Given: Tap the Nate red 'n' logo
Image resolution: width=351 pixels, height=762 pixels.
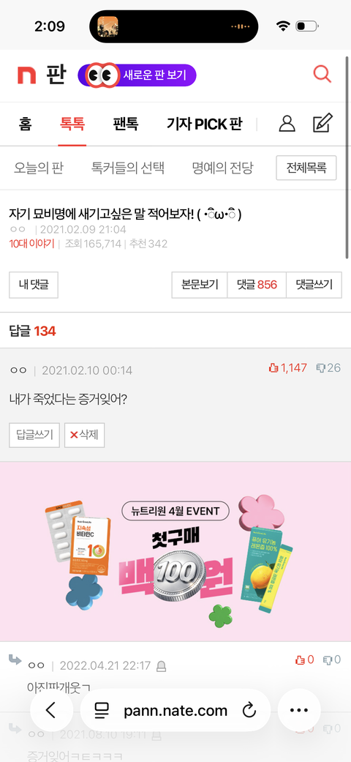Looking at the screenshot, I should (27, 76).
